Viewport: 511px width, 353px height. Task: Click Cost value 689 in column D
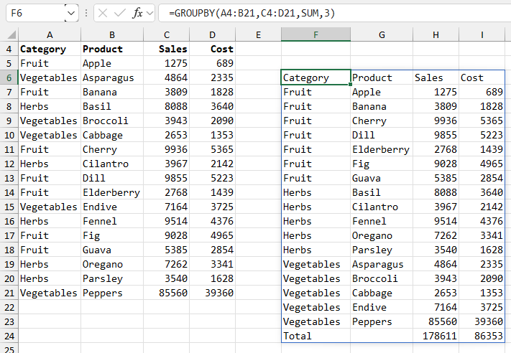coord(213,63)
